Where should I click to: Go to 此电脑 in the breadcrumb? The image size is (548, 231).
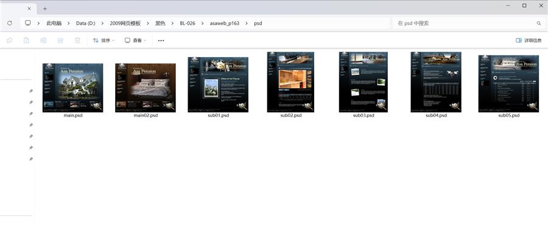[x=54, y=23]
